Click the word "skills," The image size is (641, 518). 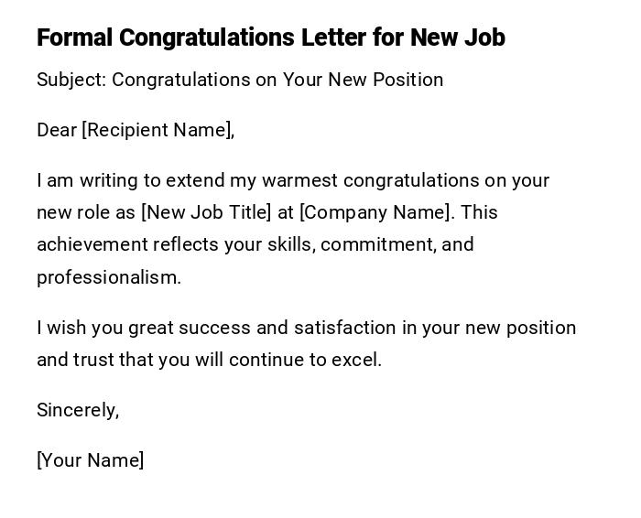(x=286, y=244)
